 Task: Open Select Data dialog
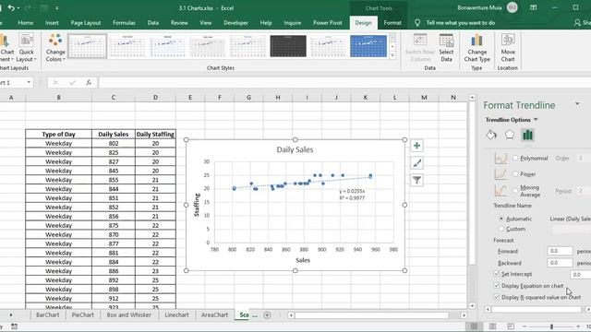[446, 48]
